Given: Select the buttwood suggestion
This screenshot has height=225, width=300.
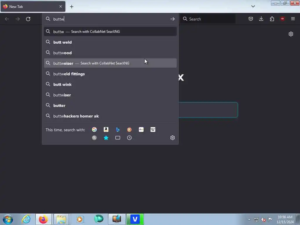Looking at the screenshot, I should click(110, 53).
